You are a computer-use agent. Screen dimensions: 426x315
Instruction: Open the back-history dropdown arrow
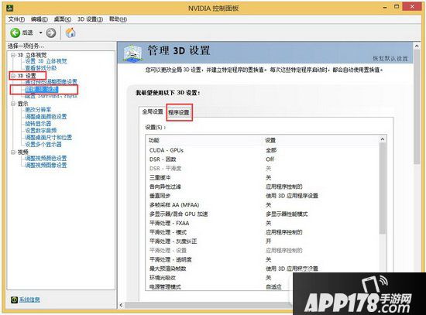point(40,33)
